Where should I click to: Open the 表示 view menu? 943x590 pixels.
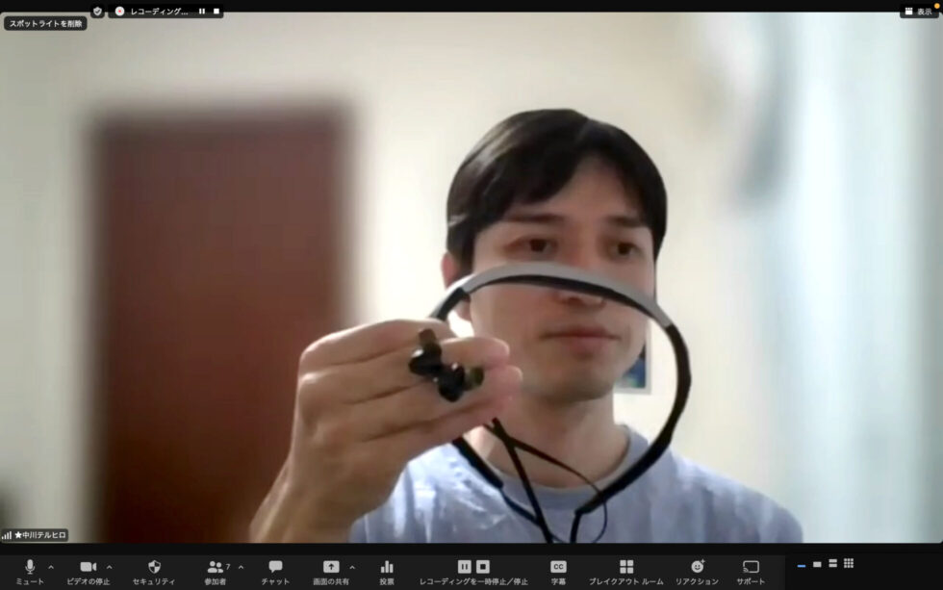click(x=918, y=12)
